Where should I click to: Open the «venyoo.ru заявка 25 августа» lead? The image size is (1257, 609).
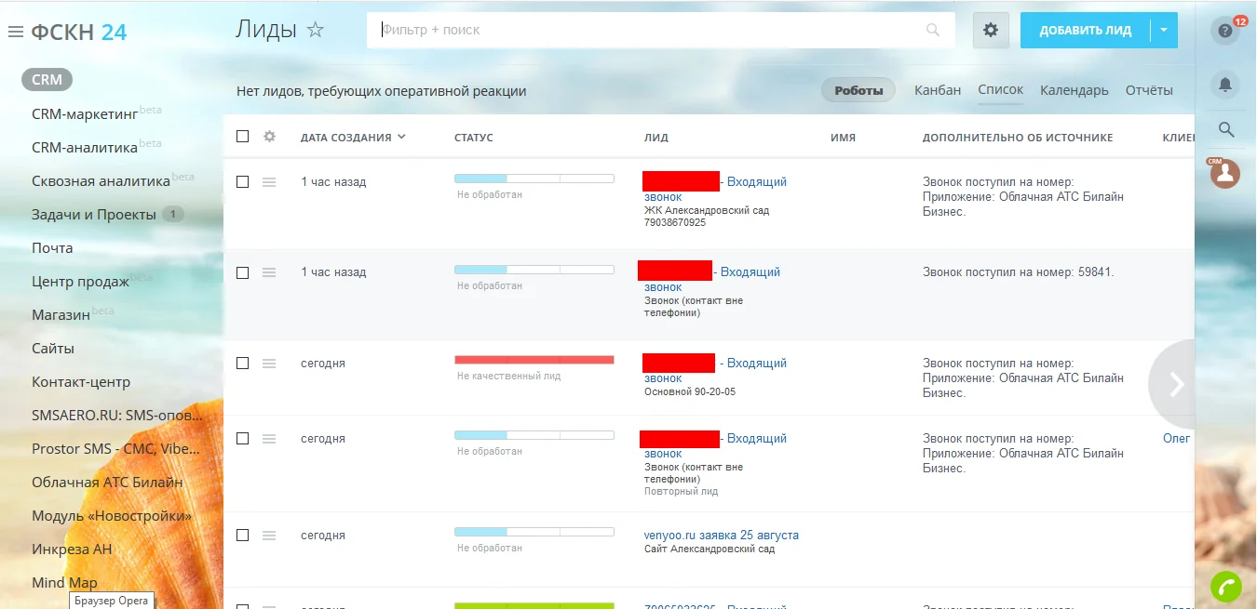tap(722, 535)
